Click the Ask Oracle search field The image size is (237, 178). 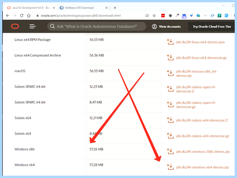97,26
